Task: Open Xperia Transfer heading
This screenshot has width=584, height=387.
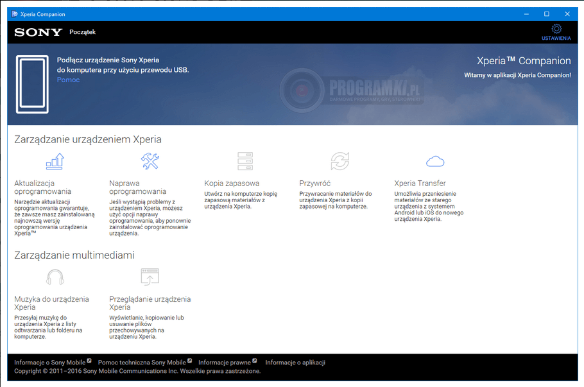Action: (420, 184)
